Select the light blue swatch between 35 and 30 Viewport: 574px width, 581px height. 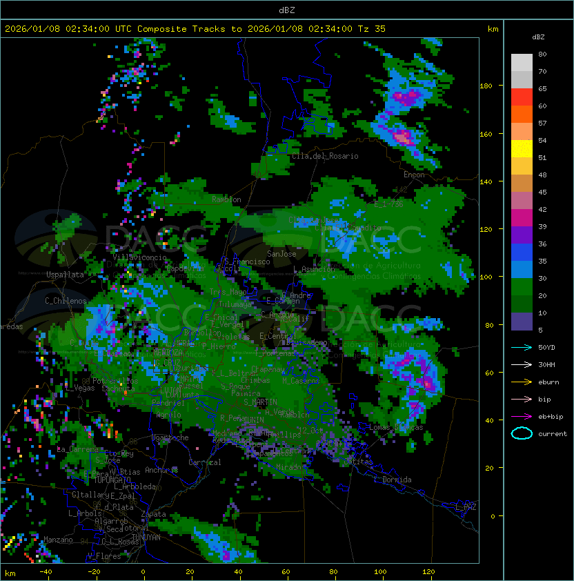(x=522, y=269)
